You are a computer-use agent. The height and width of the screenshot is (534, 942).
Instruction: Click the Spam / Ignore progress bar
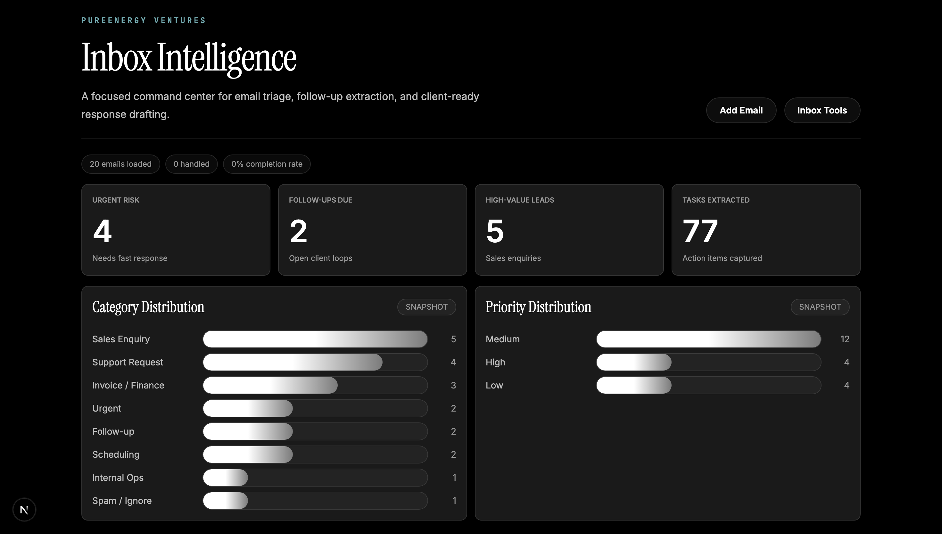pos(315,501)
